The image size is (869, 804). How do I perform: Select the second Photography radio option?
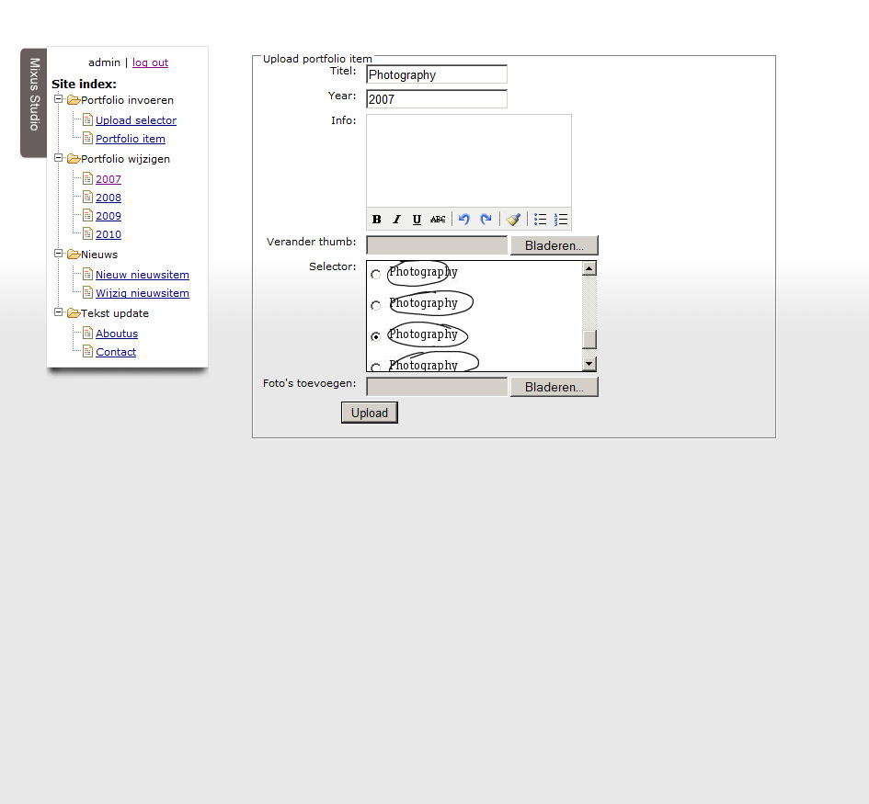point(375,305)
